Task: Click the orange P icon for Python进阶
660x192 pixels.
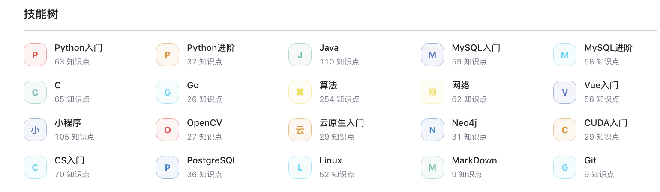Action: click(x=168, y=55)
